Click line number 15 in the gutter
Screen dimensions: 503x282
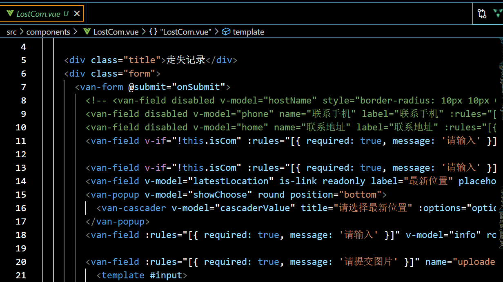(x=21, y=194)
